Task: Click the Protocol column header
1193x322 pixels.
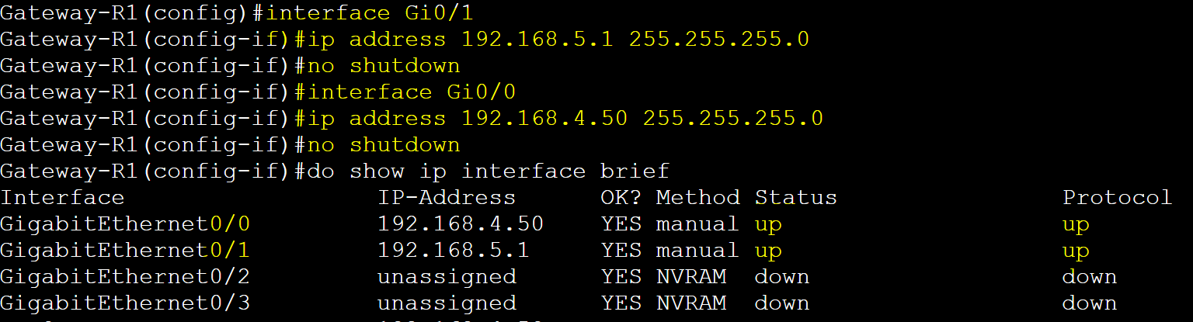Action: (x=1117, y=198)
